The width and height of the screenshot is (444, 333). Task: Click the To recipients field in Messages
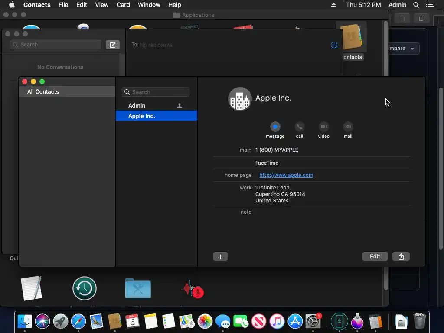(229, 45)
